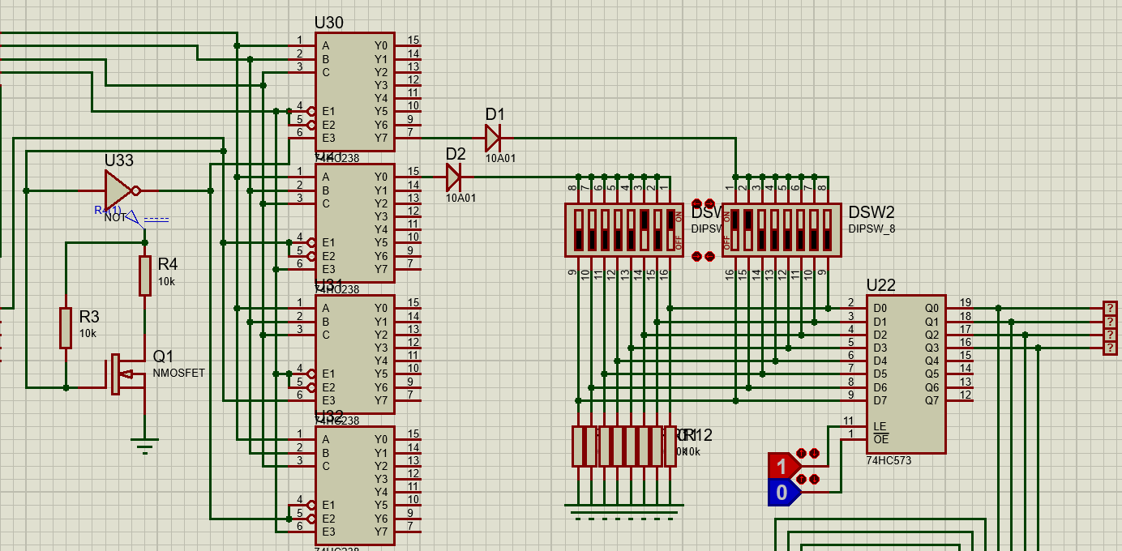Image resolution: width=1122 pixels, height=551 pixels.
Task: Select the U22 74HC573 latch body
Action: pyautogui.click(x=906, y=373)
